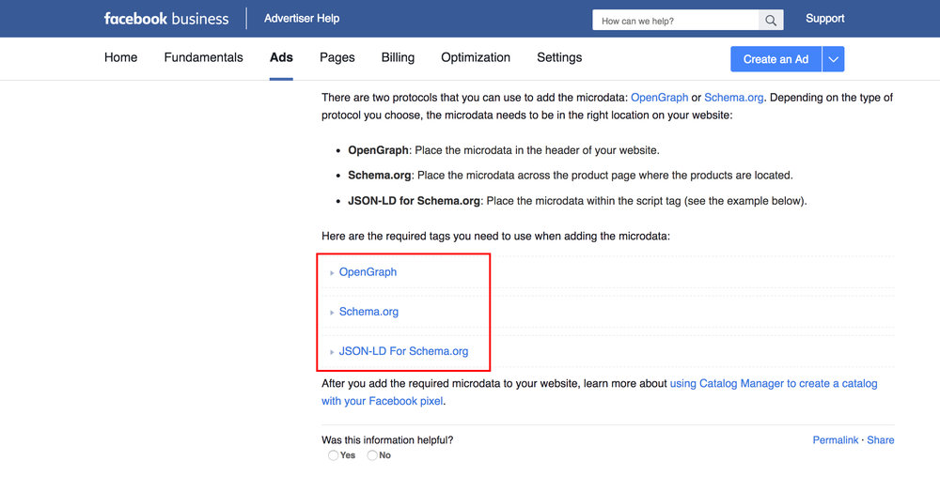Expand the Schema.org required tags section

[368, 311]
